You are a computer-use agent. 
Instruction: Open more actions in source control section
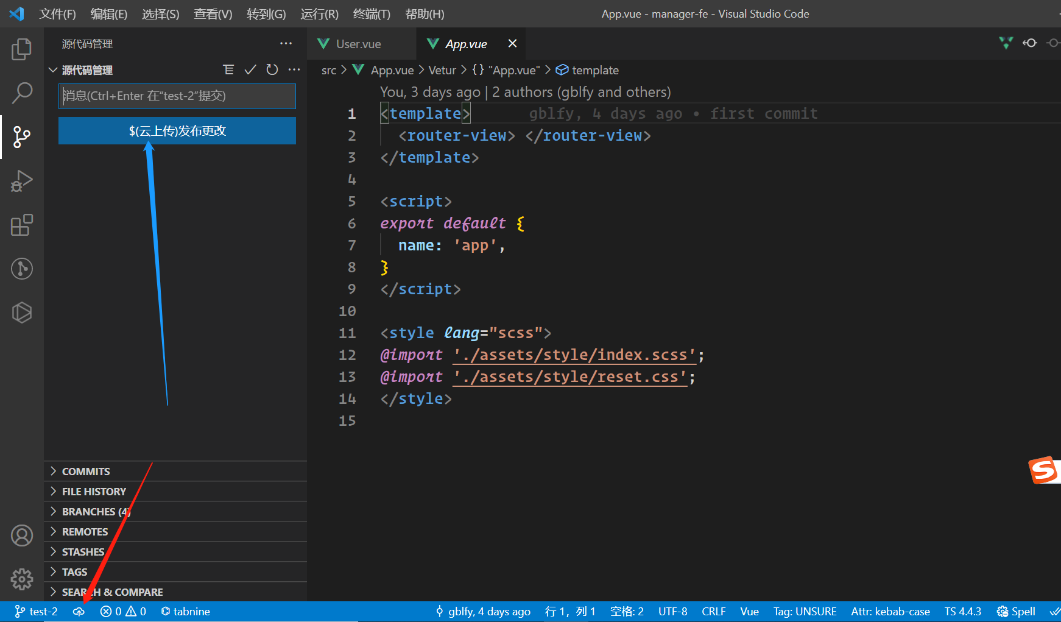click(x=294, y=69)
